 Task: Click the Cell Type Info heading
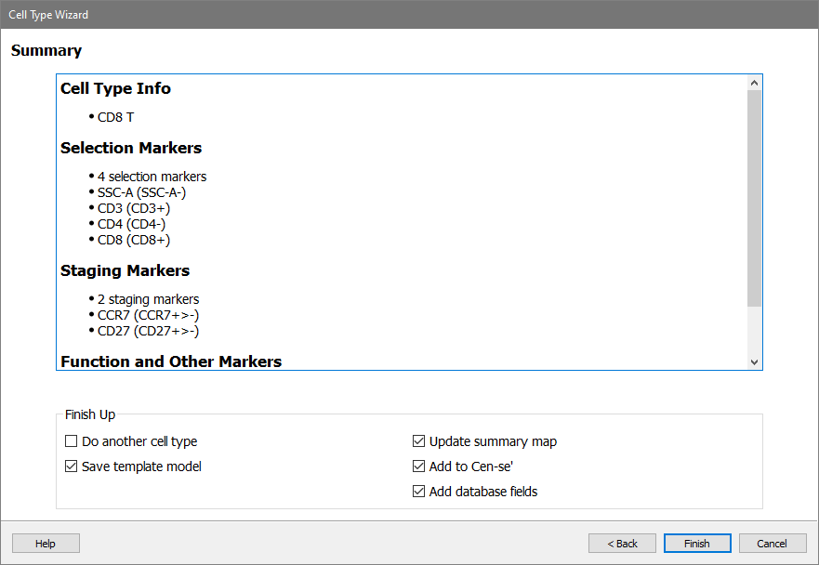click(115, 89)
